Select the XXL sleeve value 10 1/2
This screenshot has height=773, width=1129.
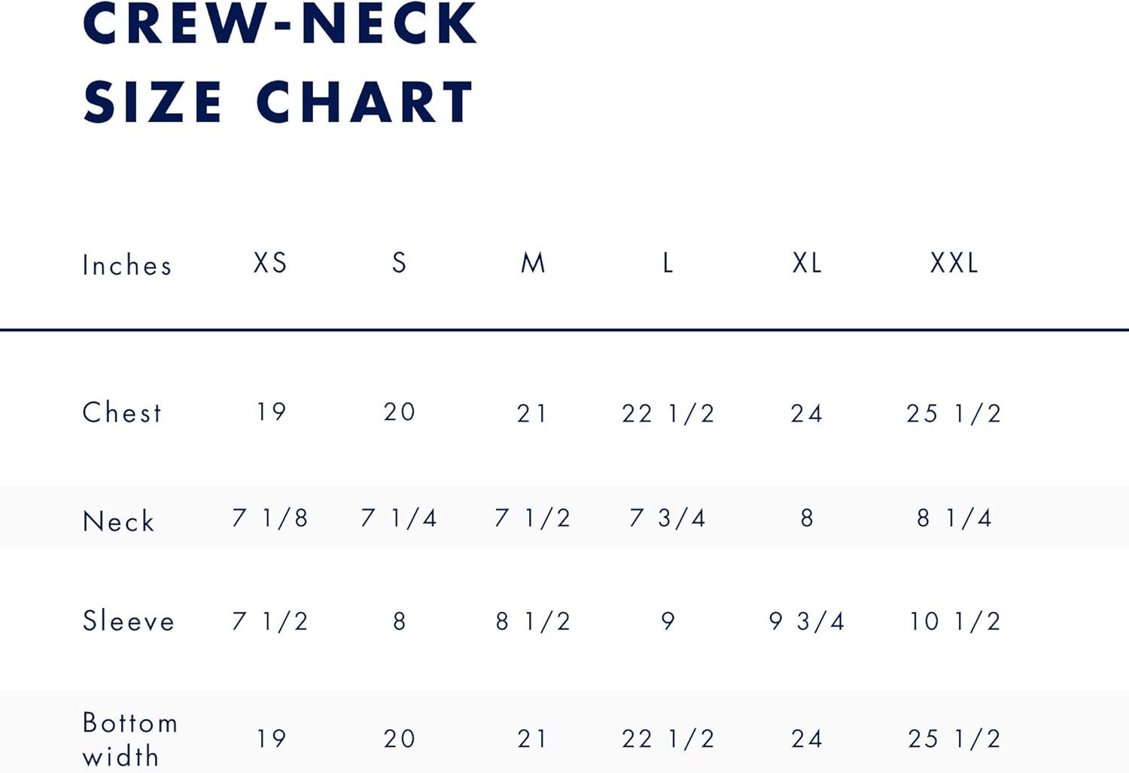tap(954, 621)
